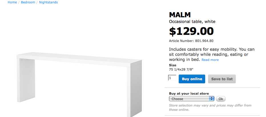The image size is (266, 117).
Task: Click the store selection disclaimer text
Action: [x=210, y=107]
